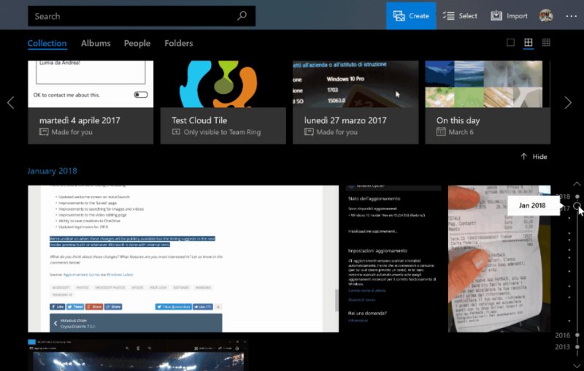This screenshot has width=584, height=371.
Task: Switch to the Folders tab
Action: (x=179, y=43)
